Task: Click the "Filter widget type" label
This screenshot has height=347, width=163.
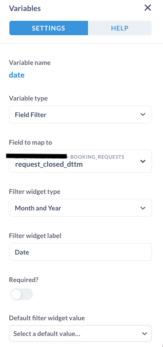Action: (x=35, y=192)
